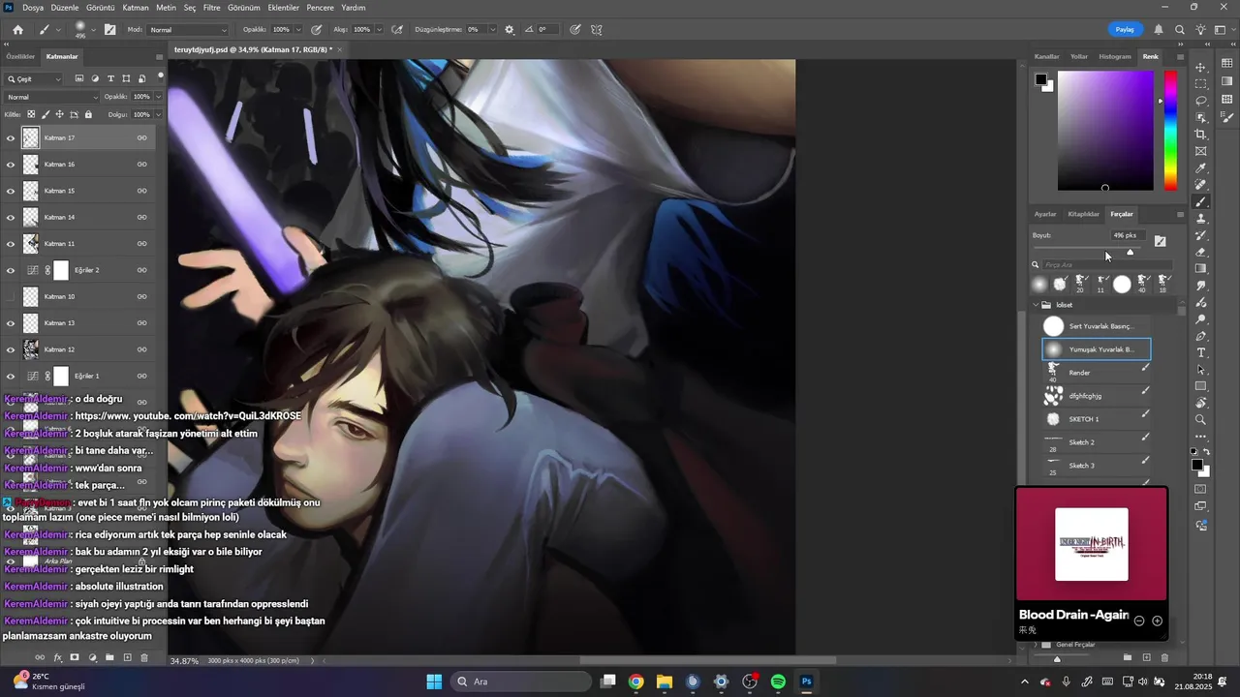Switch to the Kanallar tab

pyautogui.click(x=1047, y=56)
